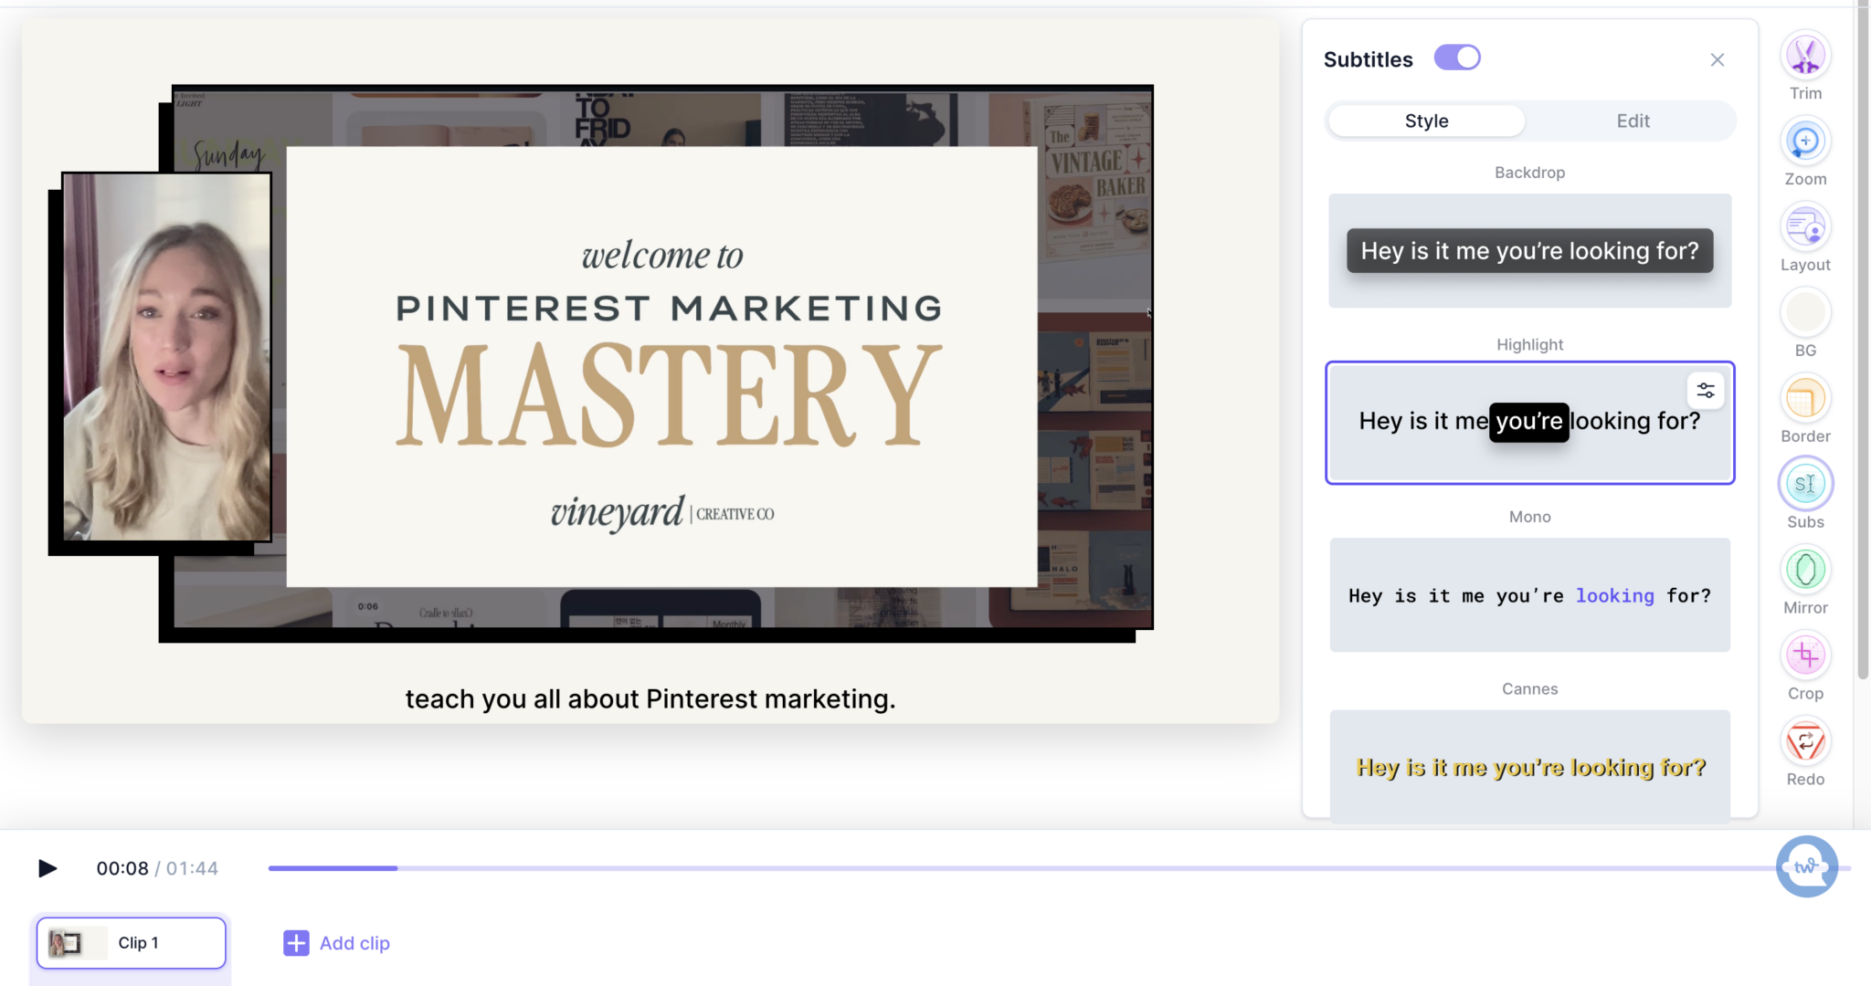The image size is (1871, 986).
Task: Click the Subs subtitles icon
Action: [x=1805, y=485]
